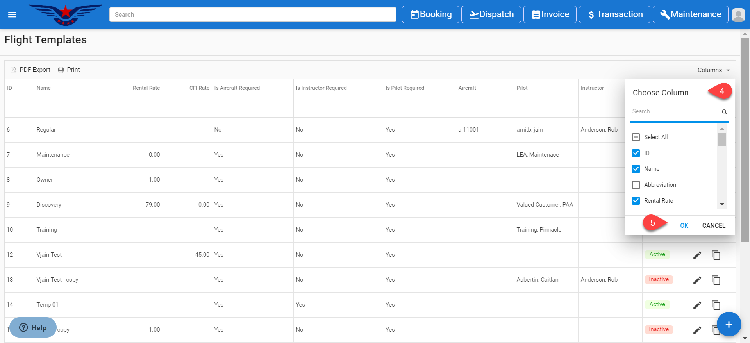Edit the Vjain-Test template with pencil icon
Screen dimensions: 750x343
click(697, 255)
